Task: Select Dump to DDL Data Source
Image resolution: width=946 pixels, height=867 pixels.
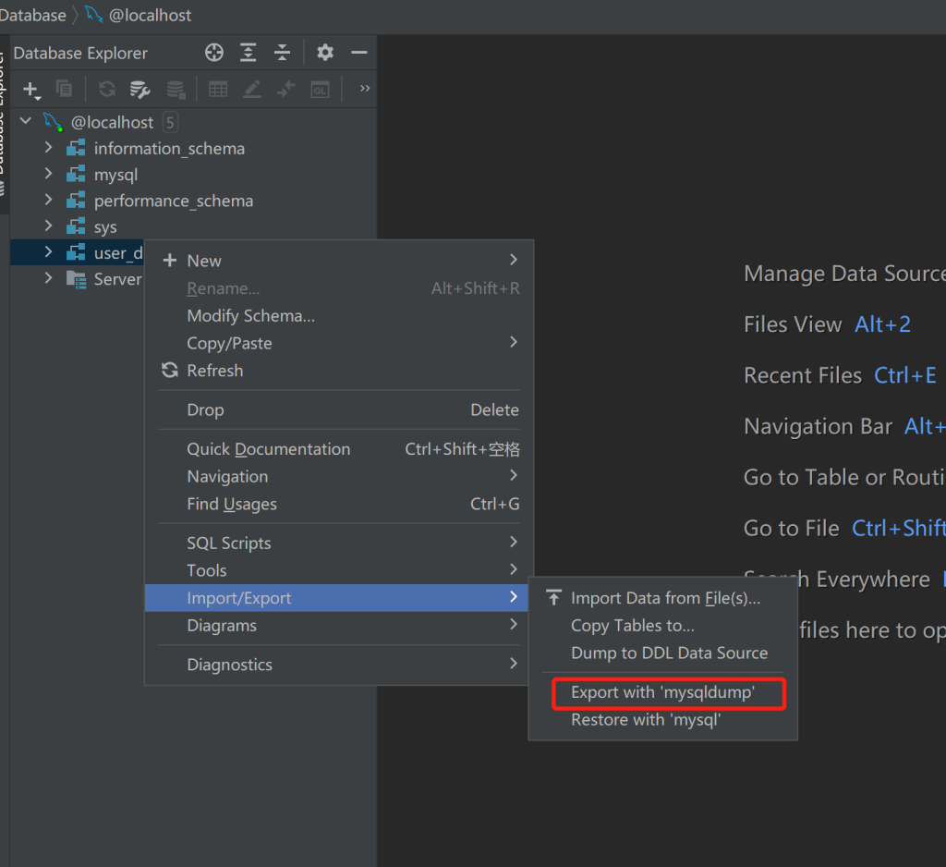Action: 669,653
